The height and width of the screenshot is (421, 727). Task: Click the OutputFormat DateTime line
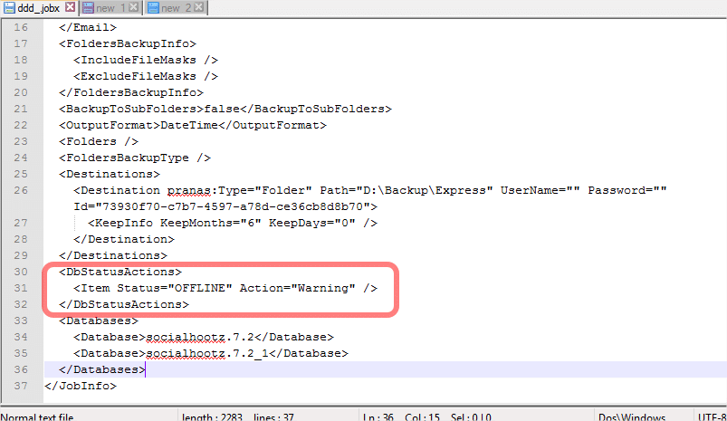tap(193, 125)
